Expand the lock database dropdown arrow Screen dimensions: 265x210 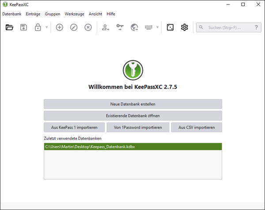pos(47,27)
